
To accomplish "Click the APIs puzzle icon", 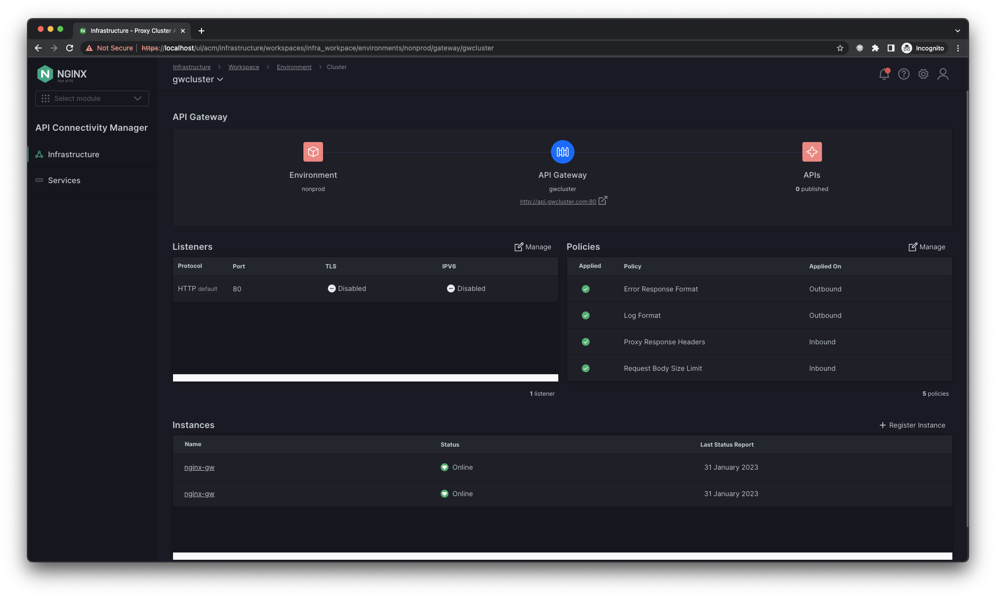I will click(x=812, y=152).
